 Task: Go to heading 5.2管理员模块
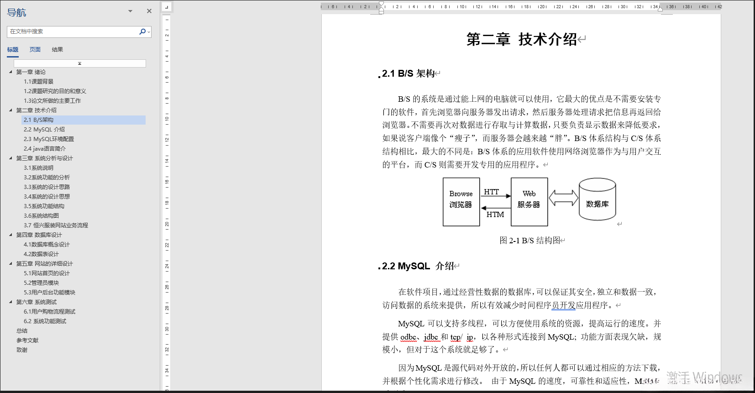coord(41,283)
